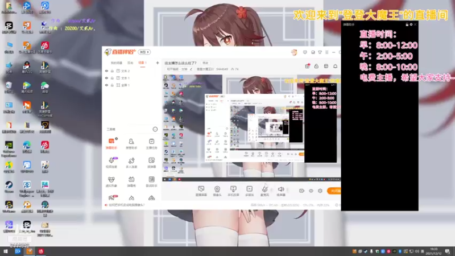Open the user avatar in 直播伴侣 title bar
This screenshot has height=256, width=455.
click(x=294, y=52)
